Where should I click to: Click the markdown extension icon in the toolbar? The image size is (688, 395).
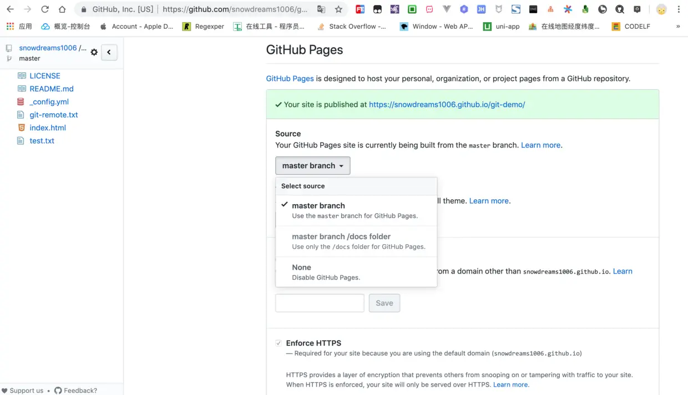click(x=533, y=9)
